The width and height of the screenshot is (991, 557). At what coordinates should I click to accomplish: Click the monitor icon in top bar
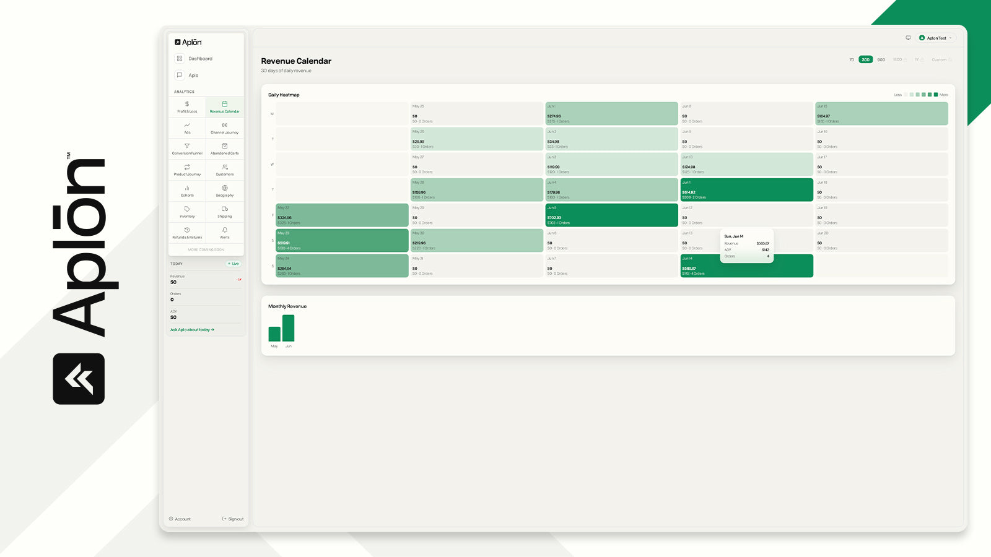(x=908, y=38)
